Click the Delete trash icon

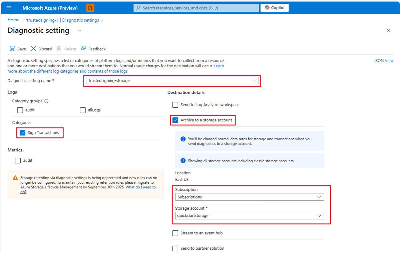pyautogui.click(x=59, y=49)
